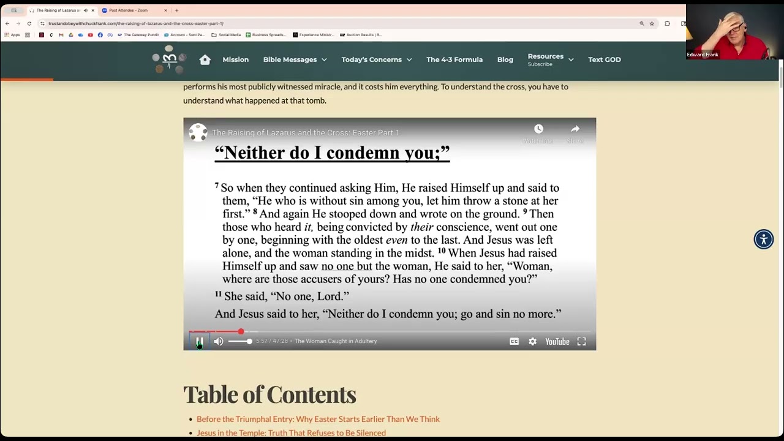Open The 4-3 Formula page
This screenshot has height=441, width=784.
click(x=454, y=59)
